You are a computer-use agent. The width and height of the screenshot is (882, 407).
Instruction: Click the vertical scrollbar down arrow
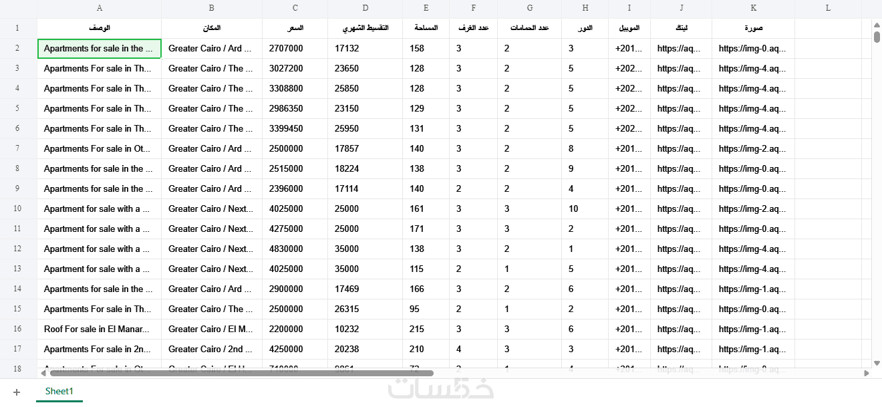pyautogui.click(x=877, y=363)
